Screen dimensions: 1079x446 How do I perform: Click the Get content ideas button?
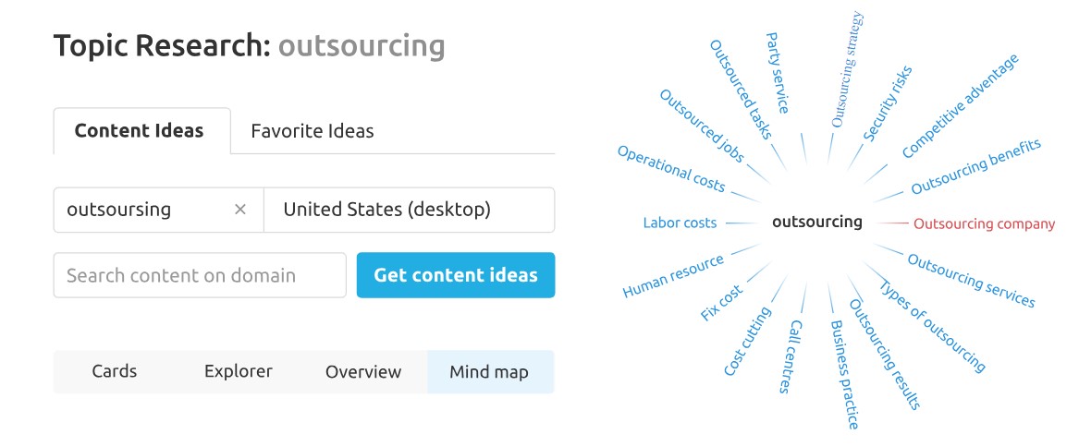pyautogui.click(x=456, y=275)
